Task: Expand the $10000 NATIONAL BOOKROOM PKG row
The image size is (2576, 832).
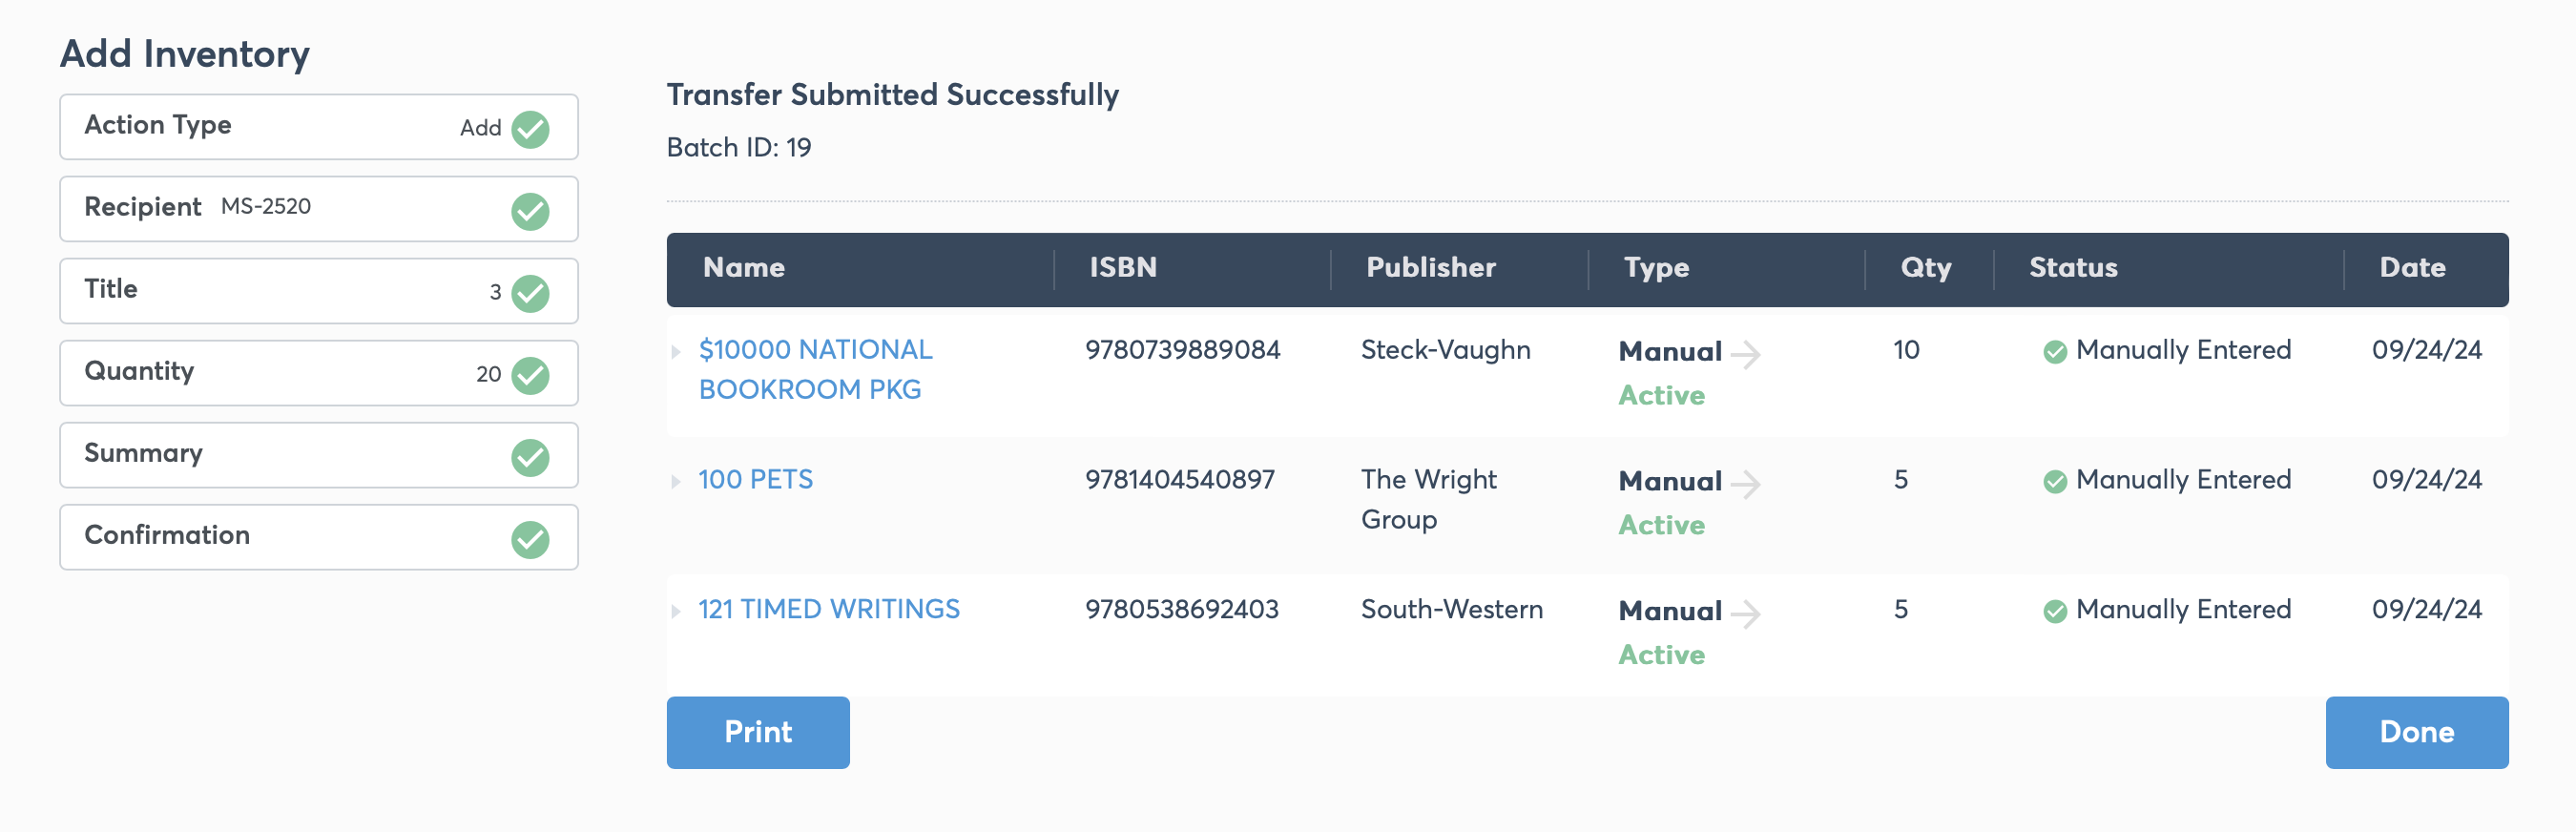Action: click(x=676, y=351)
